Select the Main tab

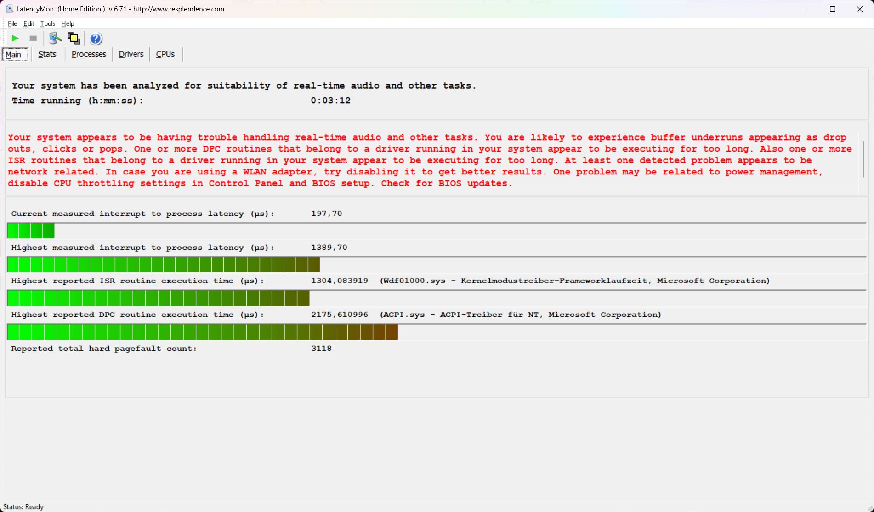coord(14,54)
